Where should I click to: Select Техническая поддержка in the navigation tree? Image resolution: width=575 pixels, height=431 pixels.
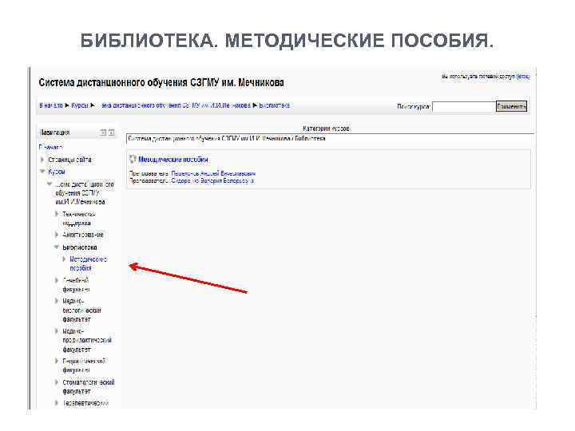click(78, 219)
